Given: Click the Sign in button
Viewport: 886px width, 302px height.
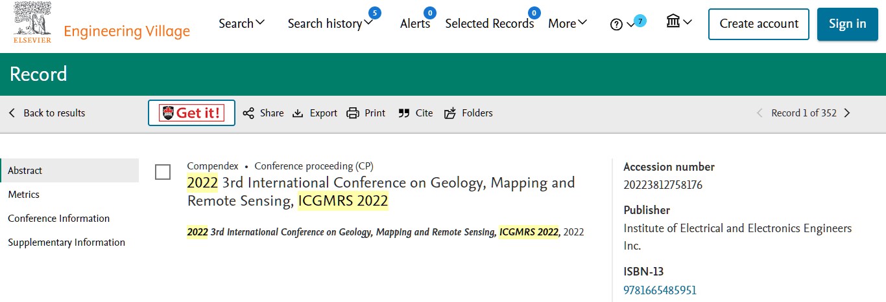Looking at the screenshot, I should [x=847, y=24].
